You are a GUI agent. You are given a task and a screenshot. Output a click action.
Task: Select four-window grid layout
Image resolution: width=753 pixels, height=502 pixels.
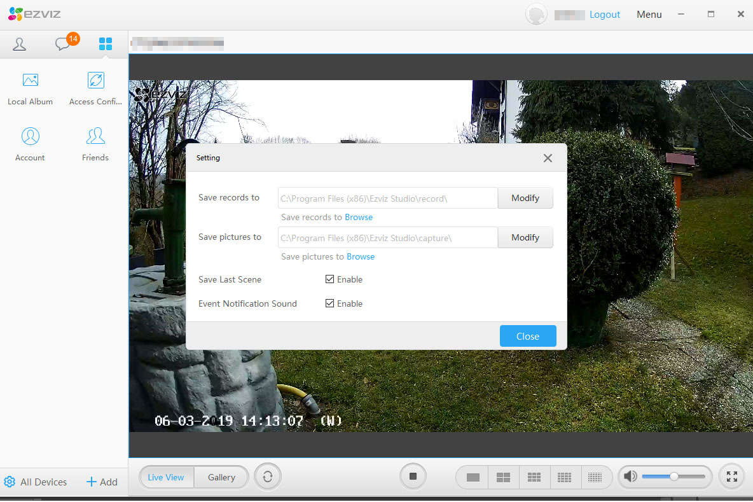click(503, 477)
